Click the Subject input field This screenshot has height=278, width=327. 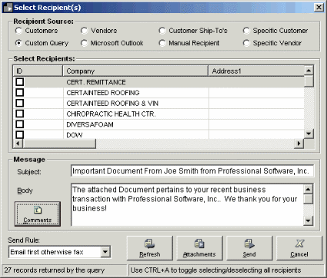pos(192,171)
